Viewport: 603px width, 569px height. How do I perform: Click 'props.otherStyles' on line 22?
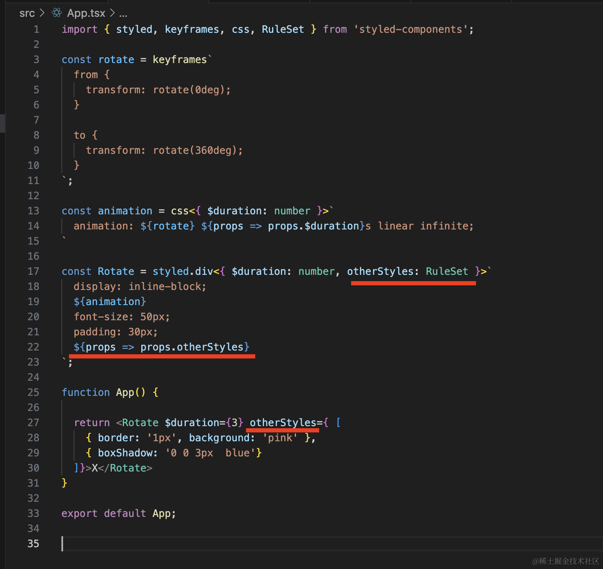point(192,347)
